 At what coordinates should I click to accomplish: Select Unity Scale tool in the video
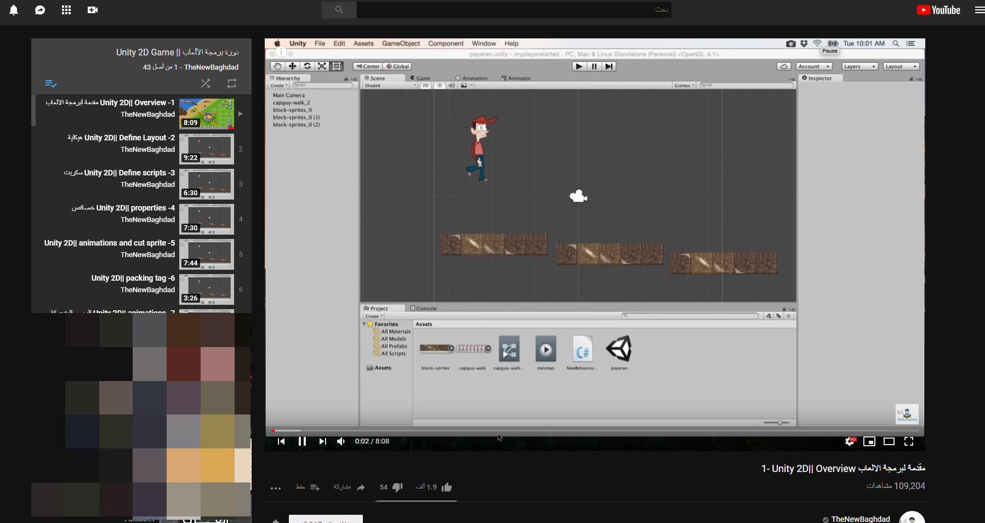click(322, 66)
